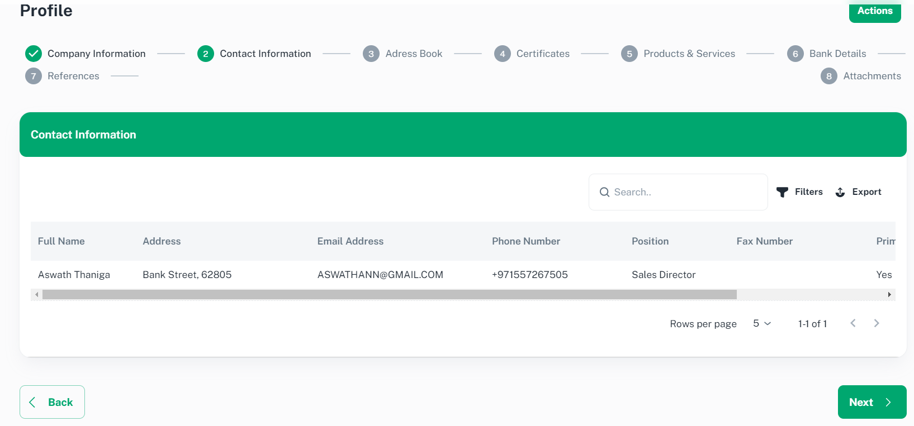This screenshot has height=426, width=914.
Task: Open the Rows per page dropdown
Action: click(761, 323)
